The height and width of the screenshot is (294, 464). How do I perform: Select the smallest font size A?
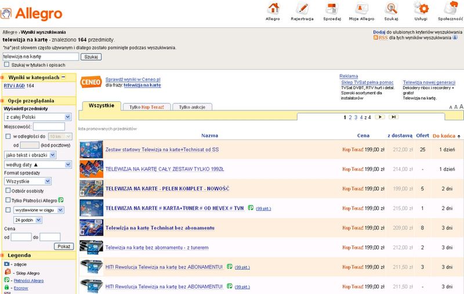[x=451, y=108]
